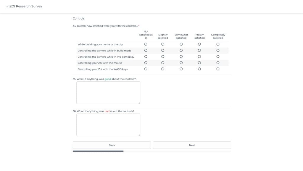Viewport: 303px width, 171px height.
Task: Select 'Completely satisfied' for mouse Zoi control
Action: [218, 63]
